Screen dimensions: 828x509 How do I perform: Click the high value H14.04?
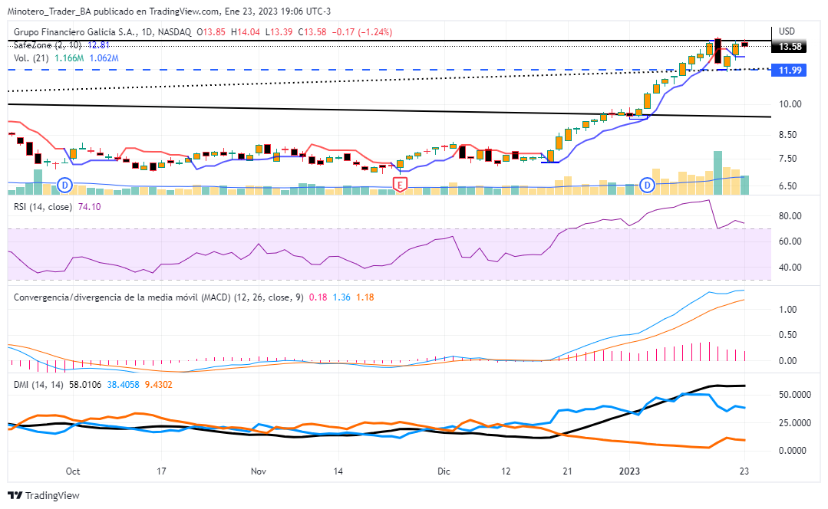(246, 31)
